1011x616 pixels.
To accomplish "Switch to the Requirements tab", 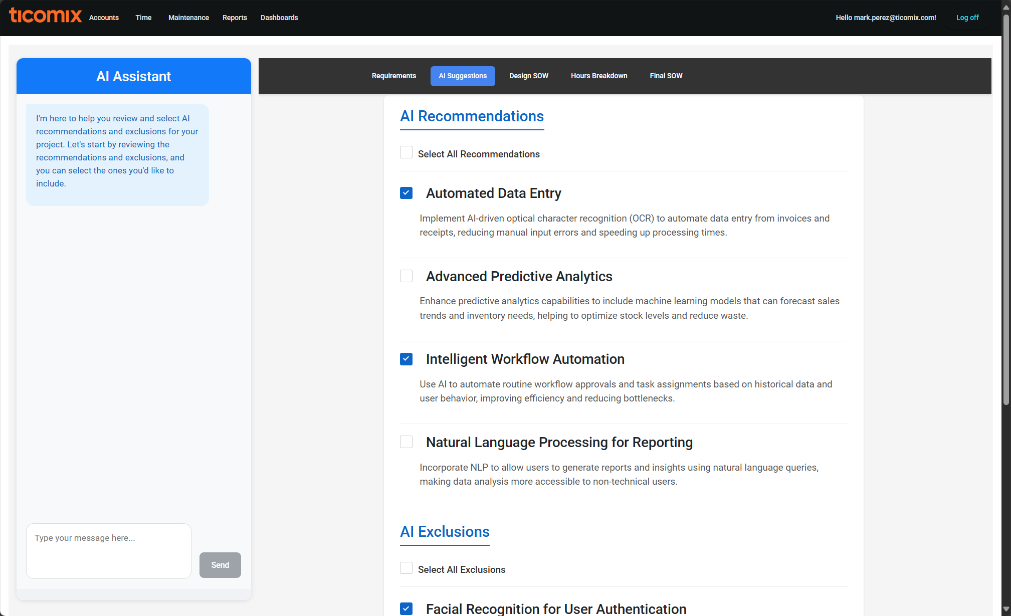I will click(x=393, y=76).
